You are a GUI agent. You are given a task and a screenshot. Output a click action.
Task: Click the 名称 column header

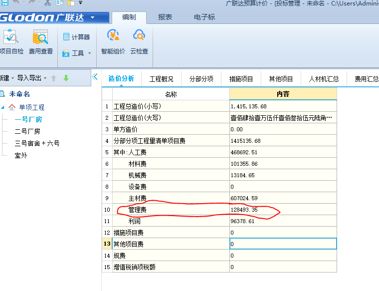pyautogui.click(x=171, y=94)
